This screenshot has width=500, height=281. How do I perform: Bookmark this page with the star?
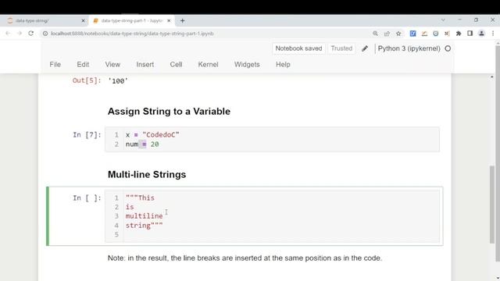coord(398,34)
